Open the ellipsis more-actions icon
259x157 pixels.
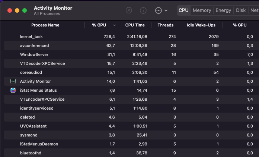(159, 10)
